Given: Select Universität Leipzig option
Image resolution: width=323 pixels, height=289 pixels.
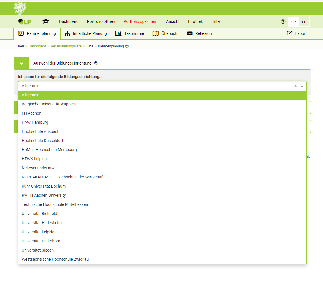Looking at the screenshot, I should (162, 232).
